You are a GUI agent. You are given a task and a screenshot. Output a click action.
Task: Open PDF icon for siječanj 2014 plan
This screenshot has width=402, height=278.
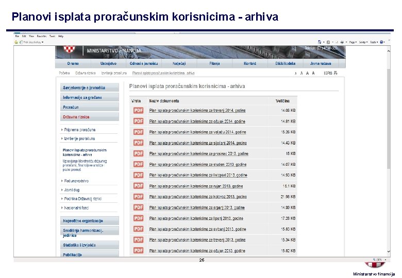pyautogui.click(x=138, y=143)
